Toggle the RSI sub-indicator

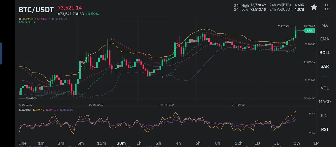(x=325, y=129)
